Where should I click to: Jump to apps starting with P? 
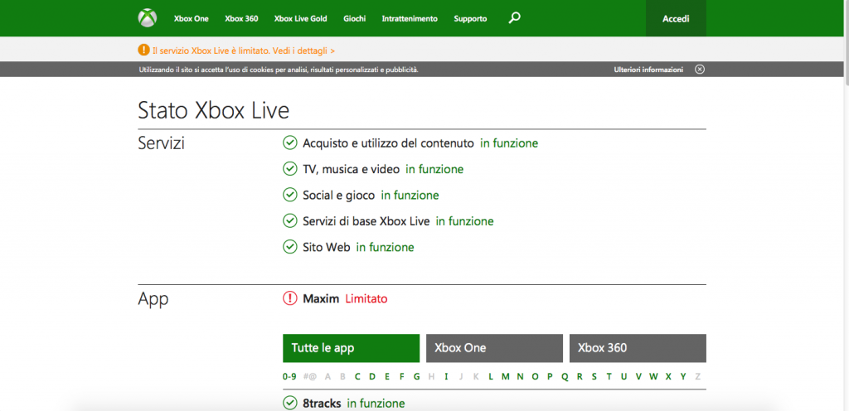[x=550, y=377]
